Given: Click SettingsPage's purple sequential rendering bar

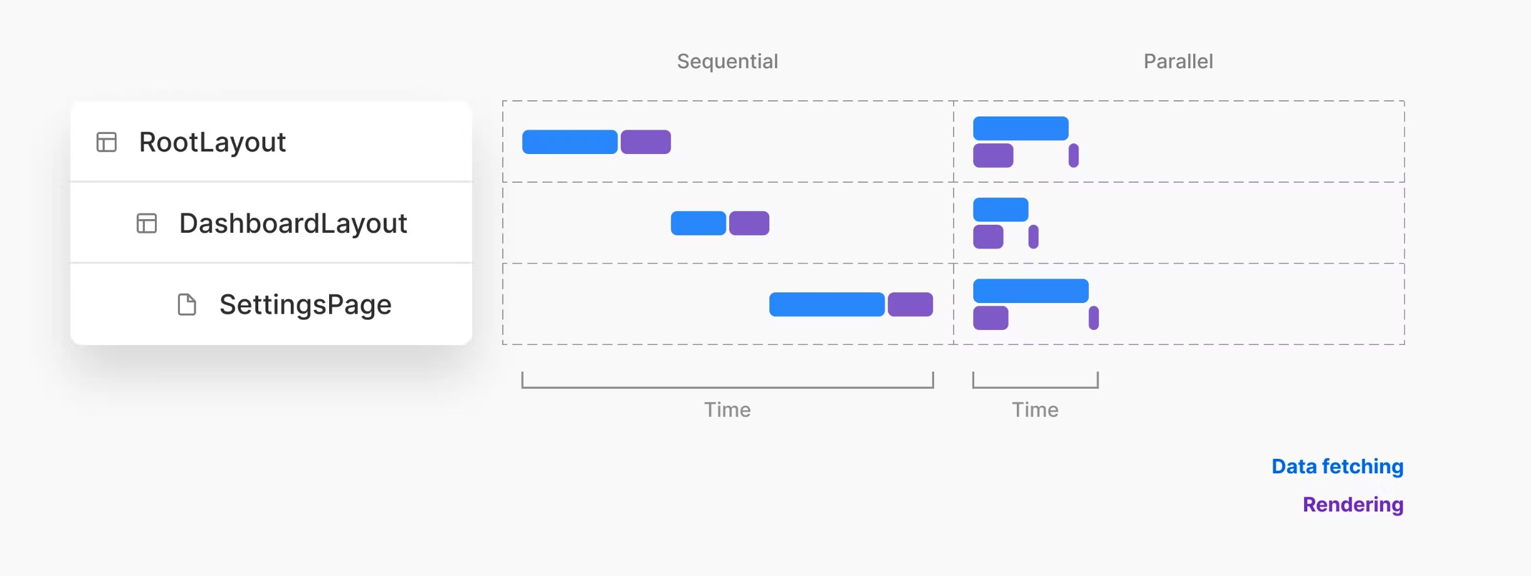Looking at the screenshot, I should pyautogui.click(x=910, y=304).
